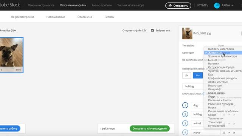Click keyword number 3 circle
Viewport: 242px width, 136px height.
(x=185, y=124)
